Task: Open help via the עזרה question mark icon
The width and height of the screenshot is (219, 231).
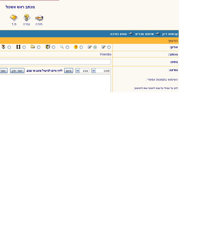Action: pos(27,18)
